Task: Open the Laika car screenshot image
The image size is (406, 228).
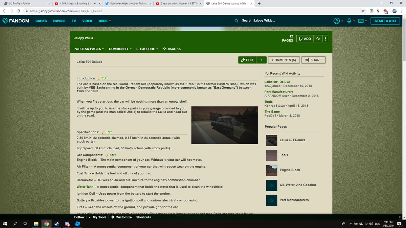Action: pos(225,125)
